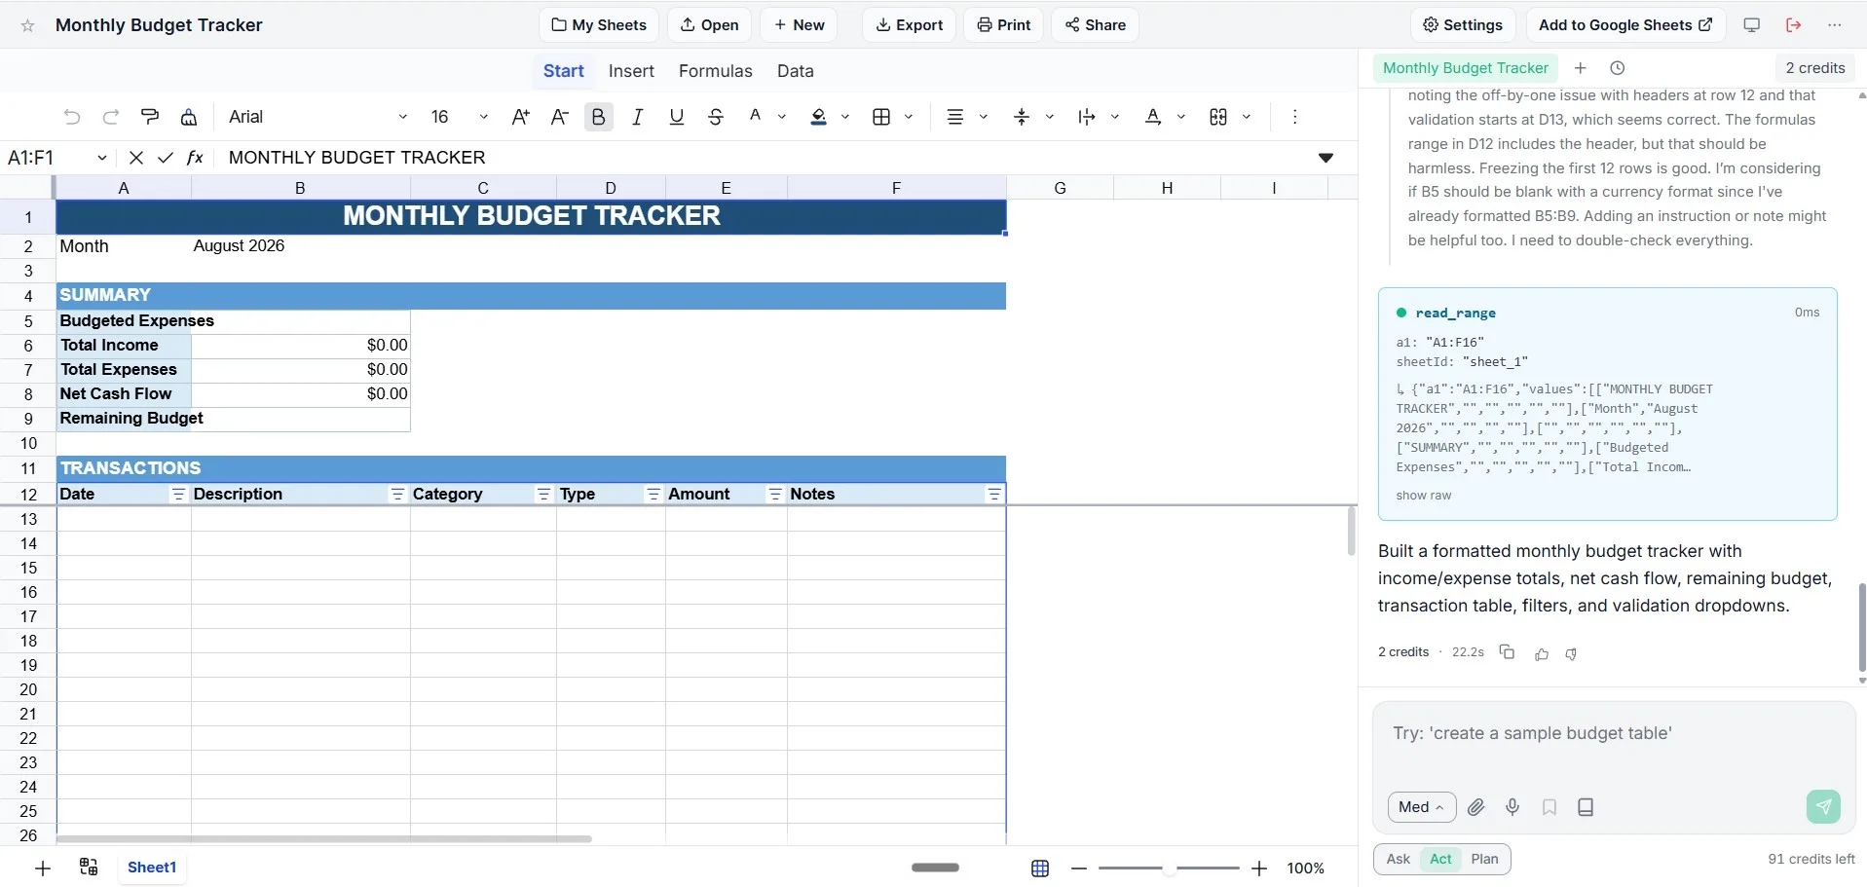The width and height of the screenshot is (1867, 887).
Task: Switch to the Formulas tab
Action: [x=716, y=71]
